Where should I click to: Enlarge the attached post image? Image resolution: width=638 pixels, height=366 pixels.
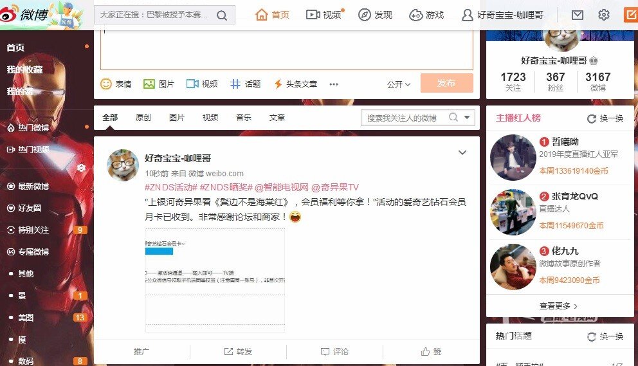coord(215,280)
